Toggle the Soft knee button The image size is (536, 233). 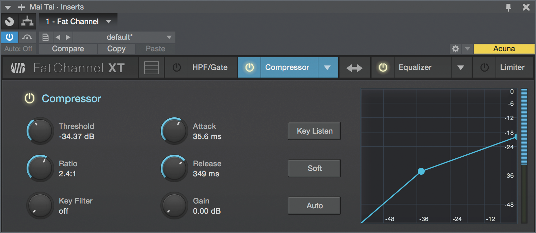click(314, 168)
